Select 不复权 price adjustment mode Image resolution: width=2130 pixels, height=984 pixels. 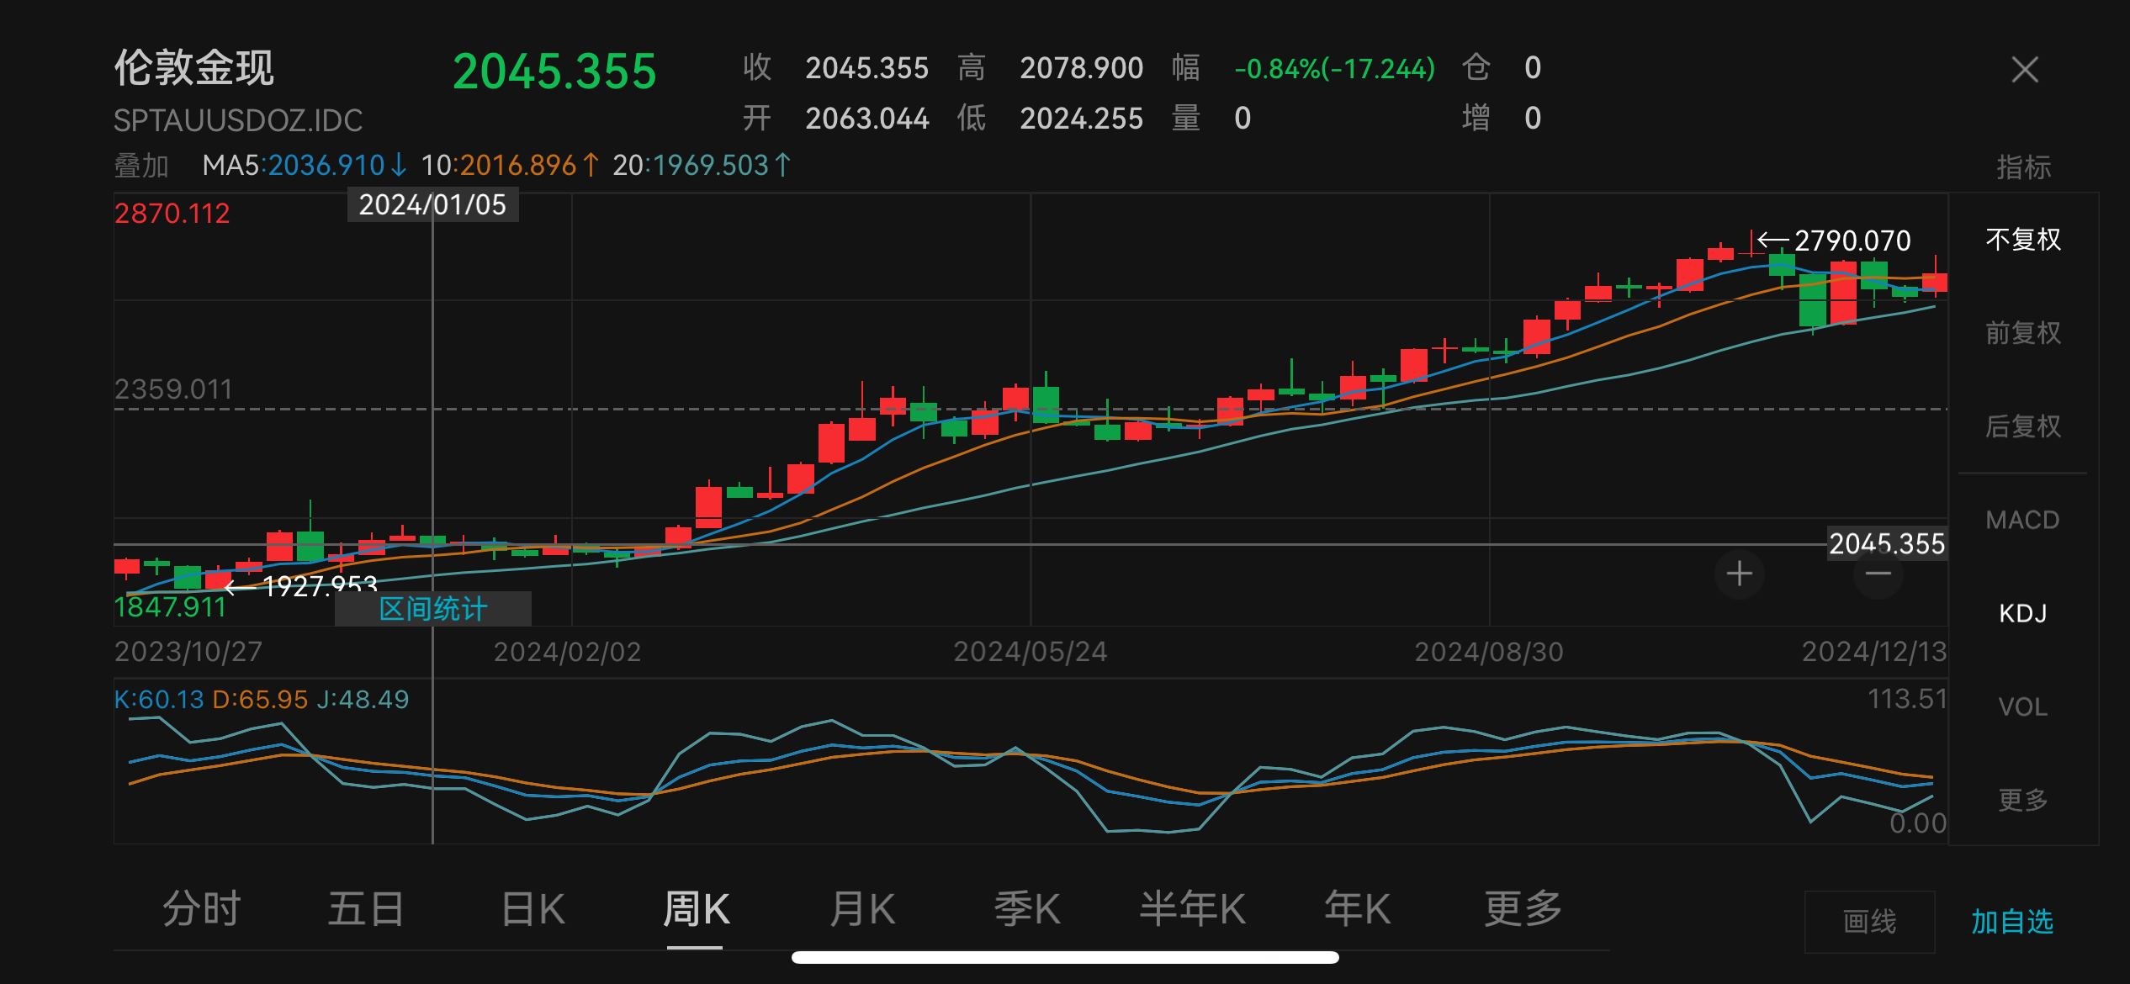tap(2022, 240)
